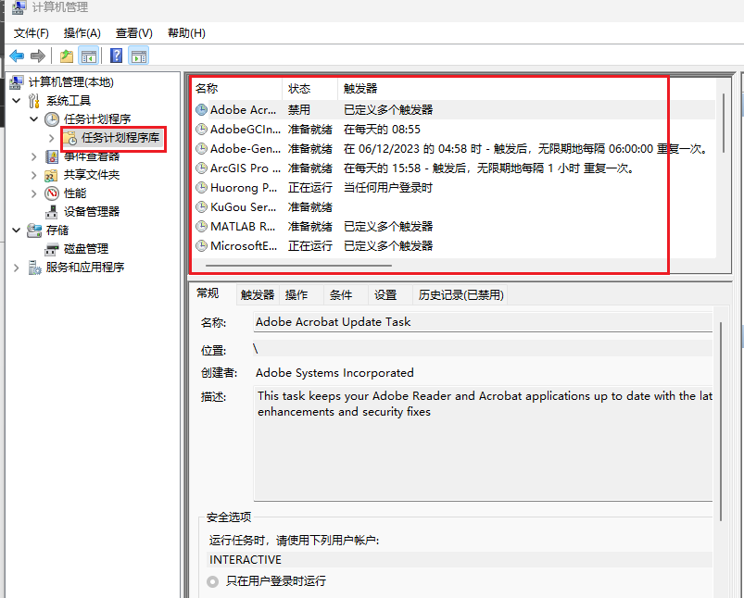Open the 查看(V) menu
Image resolution: width=744 pixels, height=598 pixels.
coord(133,33)
